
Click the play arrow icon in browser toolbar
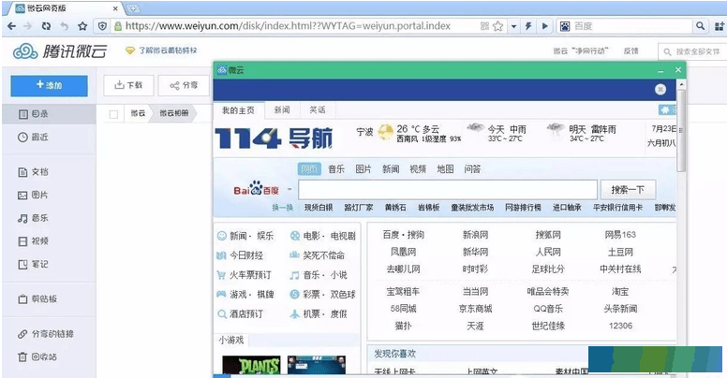pos(545,26)
